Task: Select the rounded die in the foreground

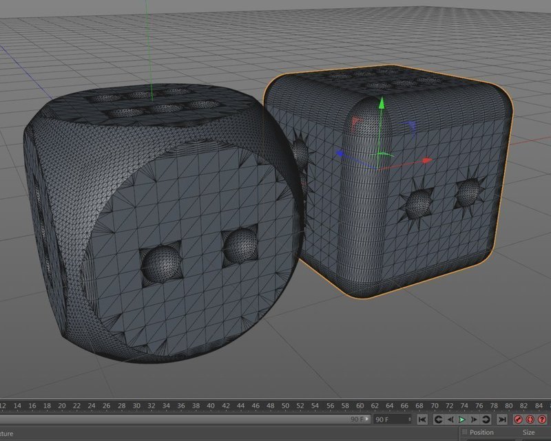Action: [x=162, y=225]
